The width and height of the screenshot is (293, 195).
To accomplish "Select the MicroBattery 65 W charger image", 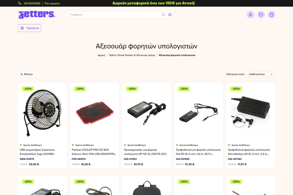I will pos(250,112).
